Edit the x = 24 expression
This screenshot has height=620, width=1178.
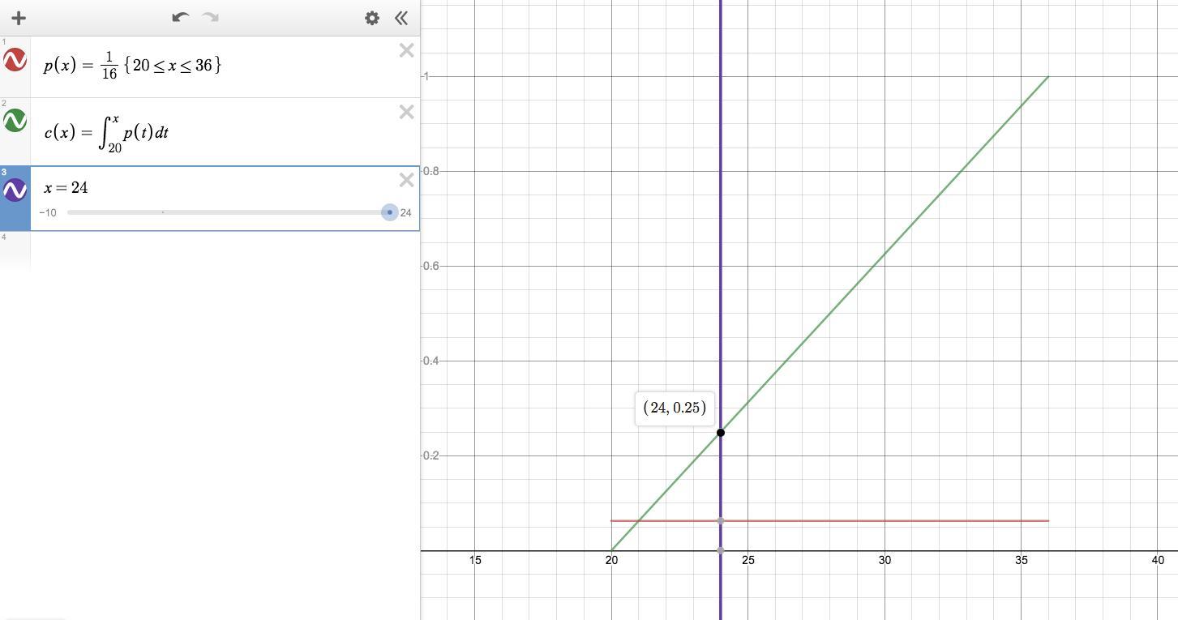tap(66, 187)
